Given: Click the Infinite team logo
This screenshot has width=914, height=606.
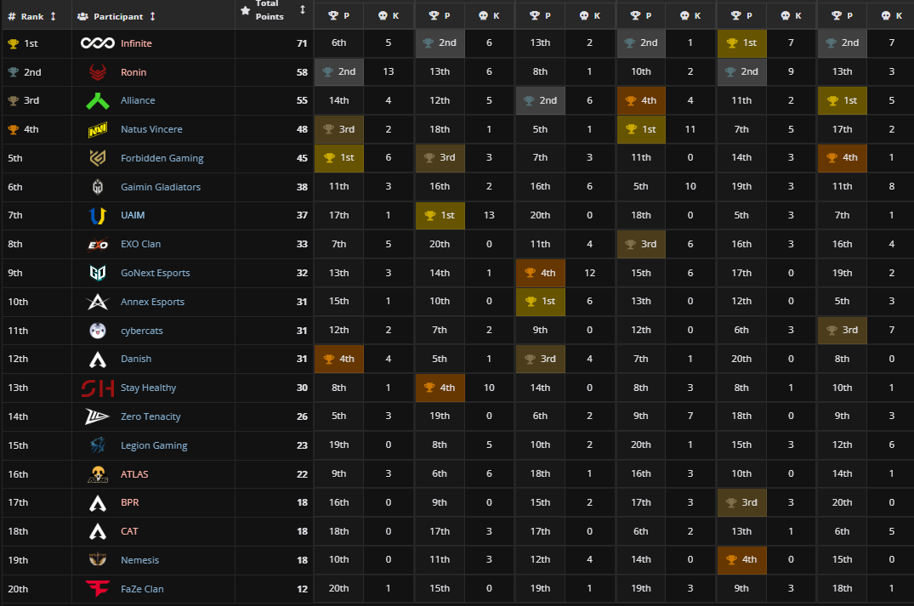Looking at the screenshot, I should pos(97,43).
